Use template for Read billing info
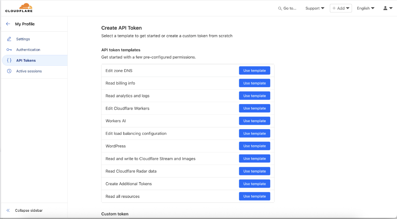This screenshot has width=397, height=219. pos(255,83)
